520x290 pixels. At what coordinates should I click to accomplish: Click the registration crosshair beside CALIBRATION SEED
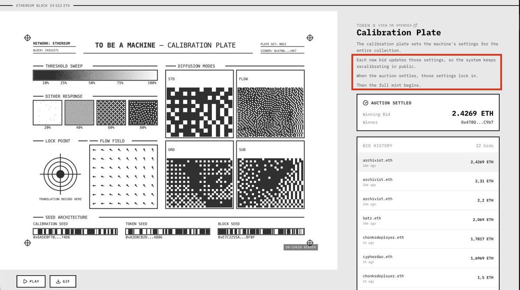pos(27,243)
